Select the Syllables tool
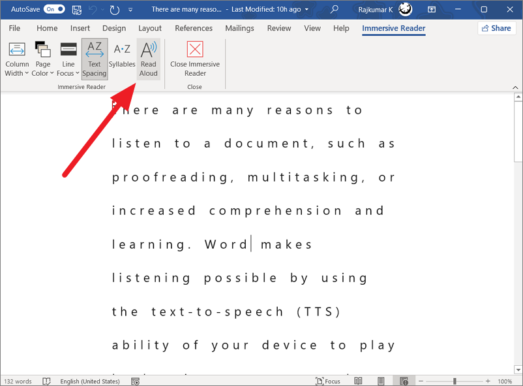 tap(122, 57)
